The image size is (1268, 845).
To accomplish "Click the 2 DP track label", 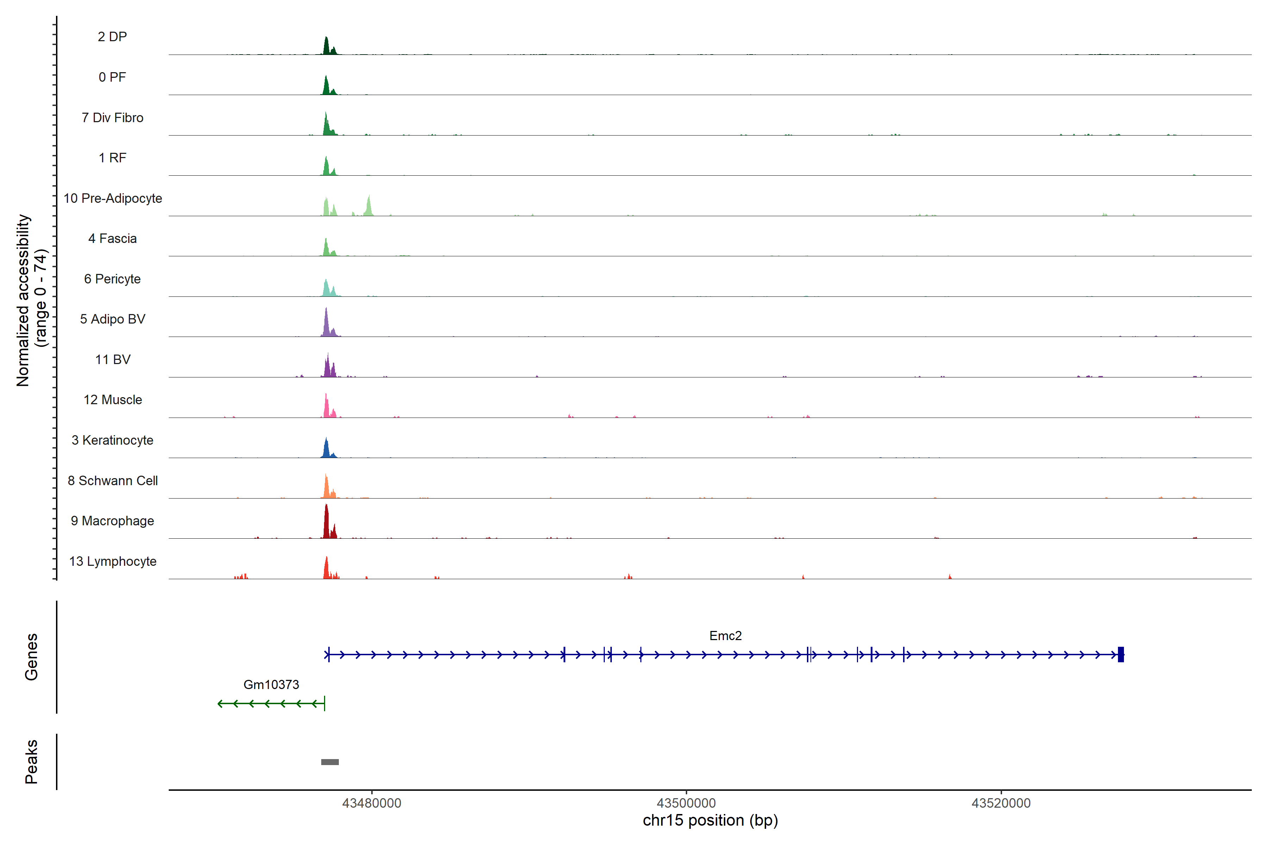I will (x=112, y=37).
